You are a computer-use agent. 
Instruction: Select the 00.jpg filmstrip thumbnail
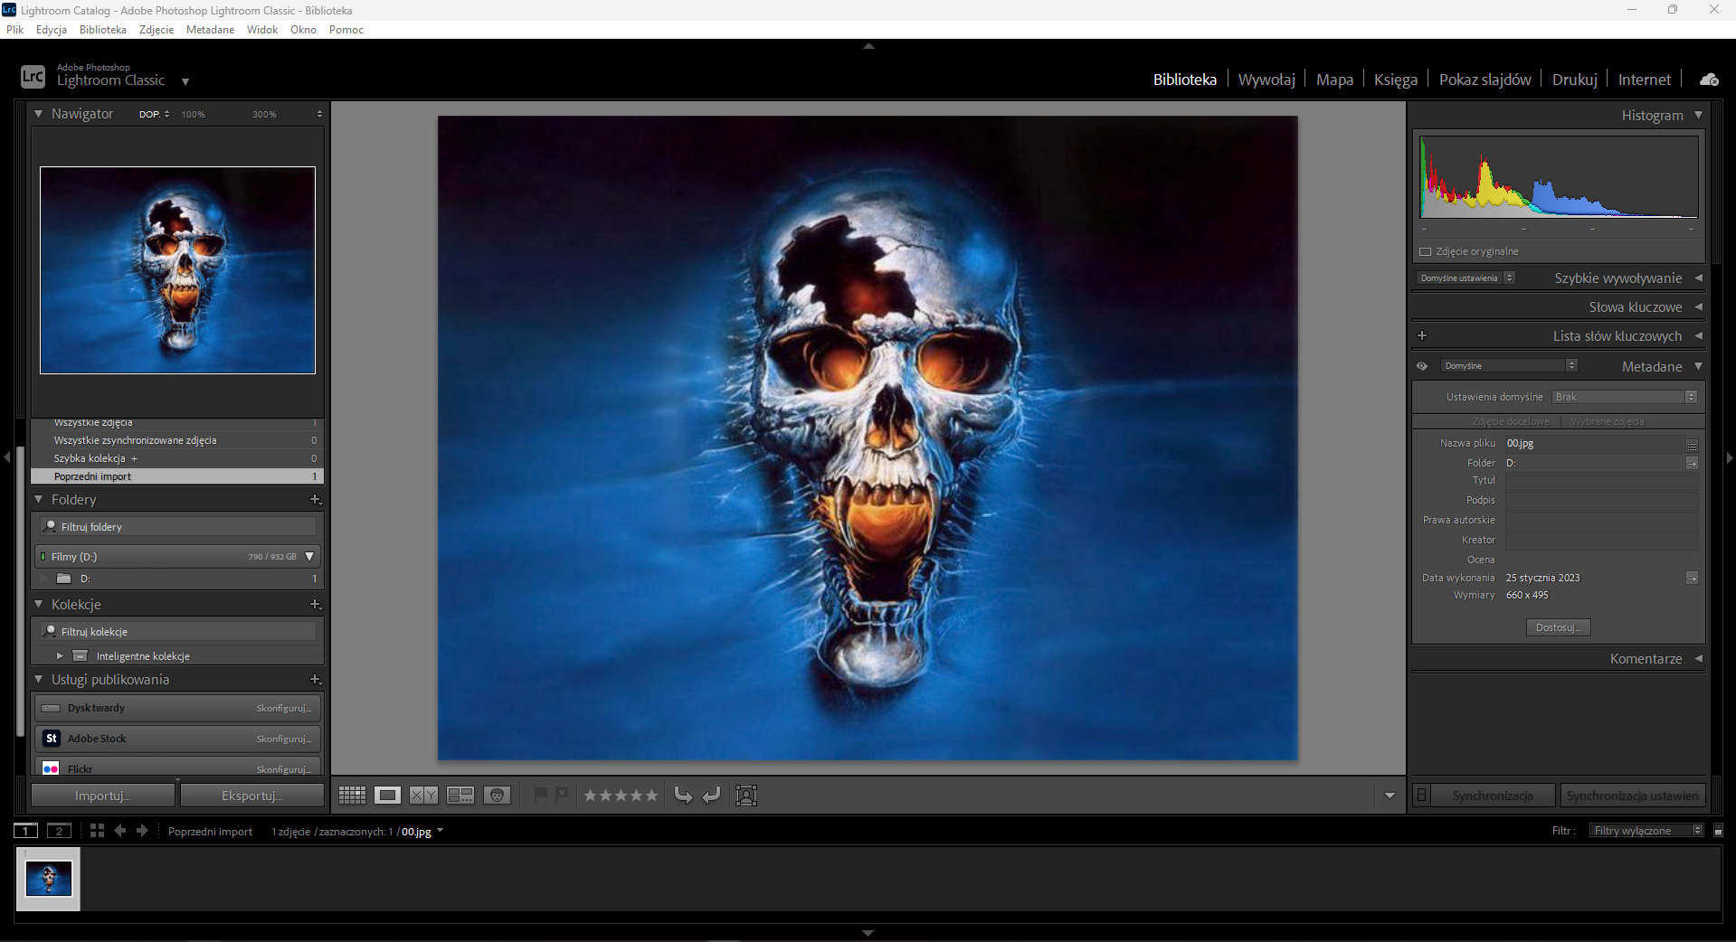pyautogui.click(x=49, y=879)
